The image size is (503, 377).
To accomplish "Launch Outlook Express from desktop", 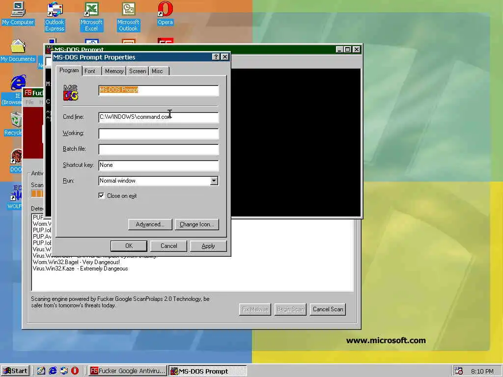I will 55,17.
